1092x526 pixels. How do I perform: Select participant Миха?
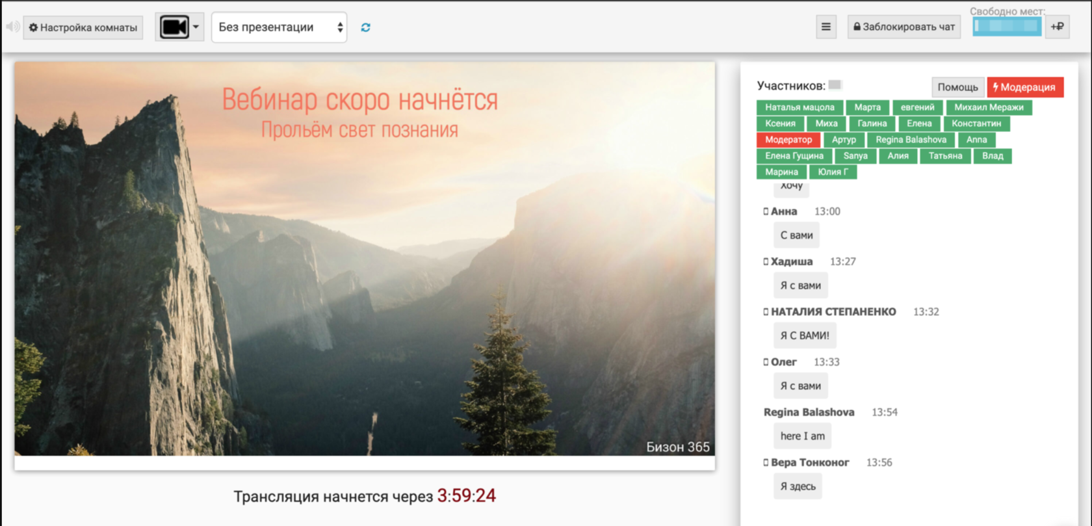point(826,124)
